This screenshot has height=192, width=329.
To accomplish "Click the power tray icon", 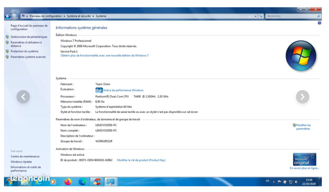I will [285, 182].
